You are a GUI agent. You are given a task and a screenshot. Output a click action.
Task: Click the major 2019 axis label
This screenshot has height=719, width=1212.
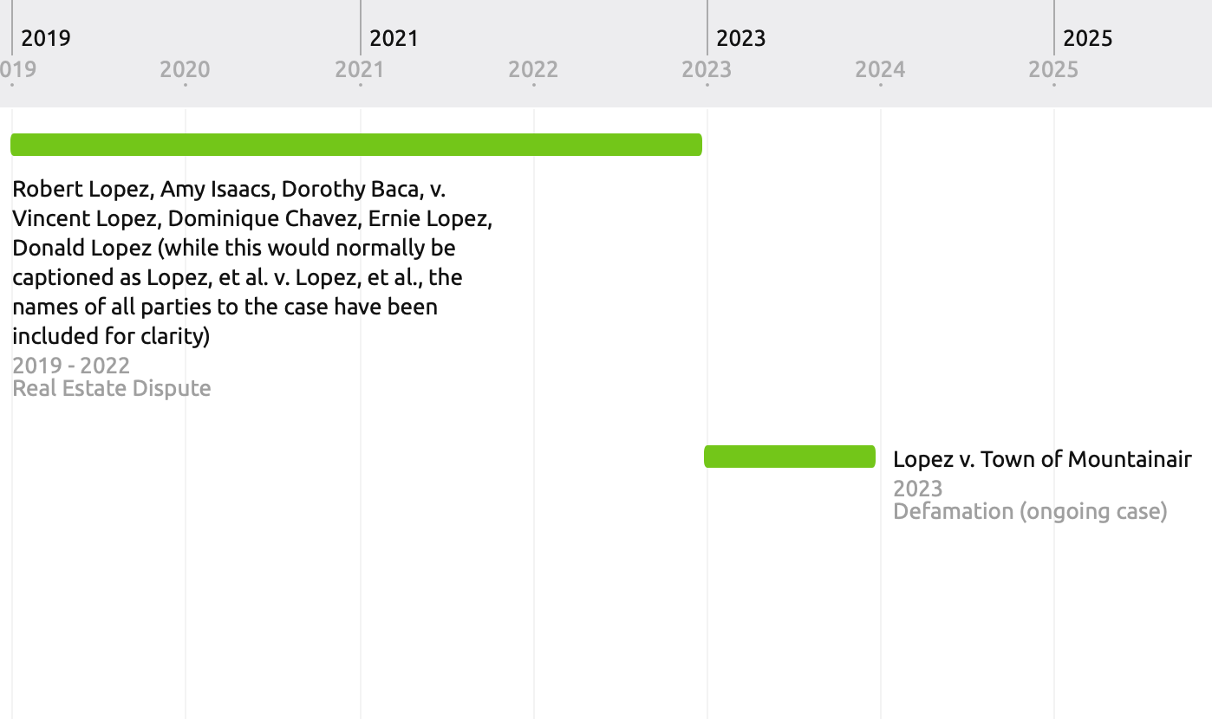(46, 38)
